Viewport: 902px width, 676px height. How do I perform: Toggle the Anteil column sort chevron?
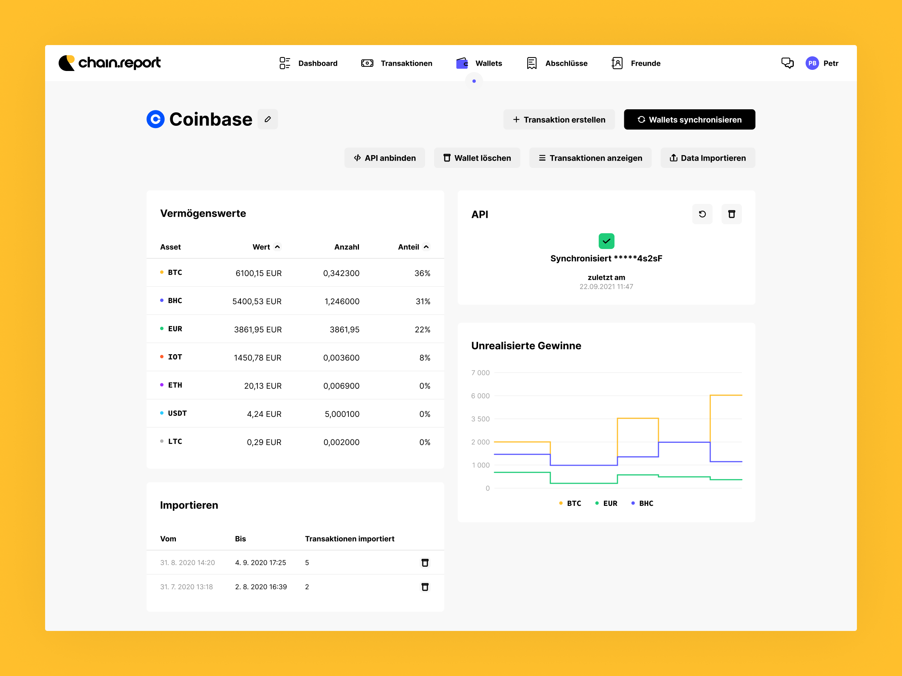[426, 246]
